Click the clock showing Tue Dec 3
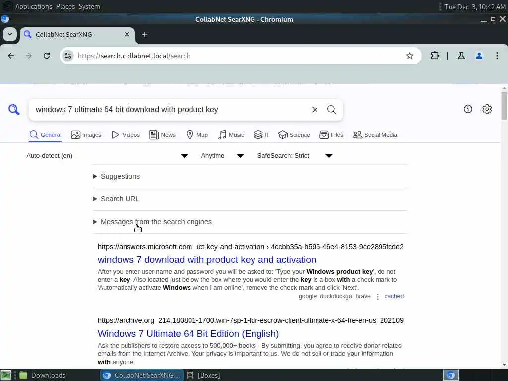Viewport: 508px width, 381px height. pos(475,7)
